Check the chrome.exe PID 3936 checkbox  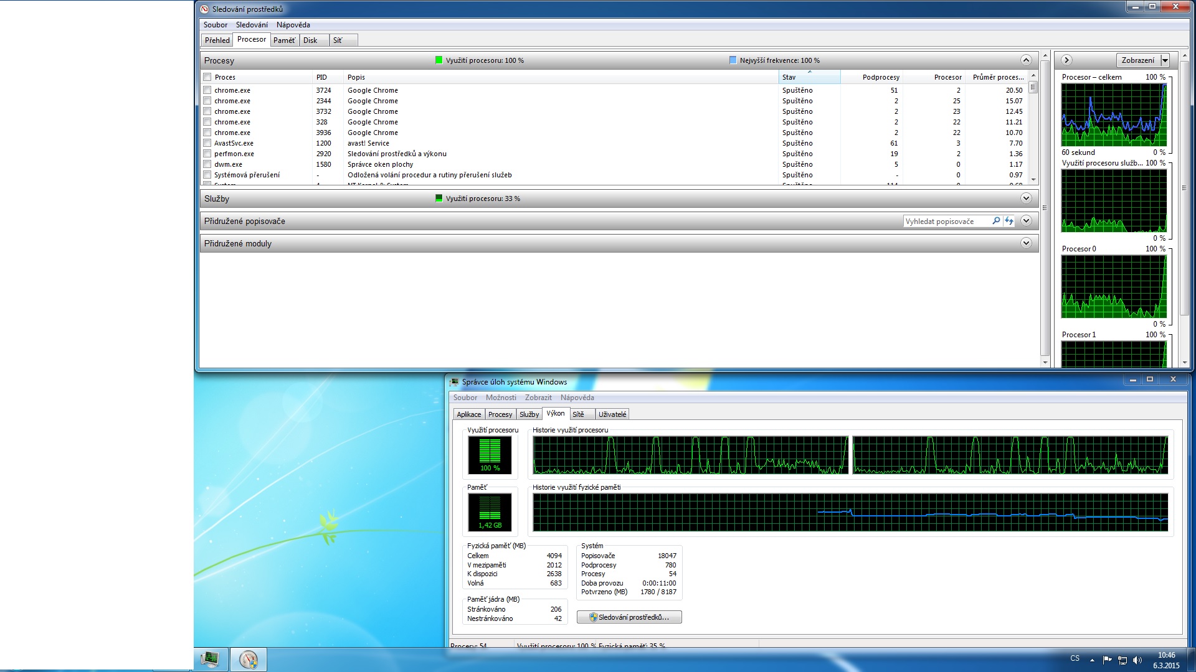pos(207,133)
